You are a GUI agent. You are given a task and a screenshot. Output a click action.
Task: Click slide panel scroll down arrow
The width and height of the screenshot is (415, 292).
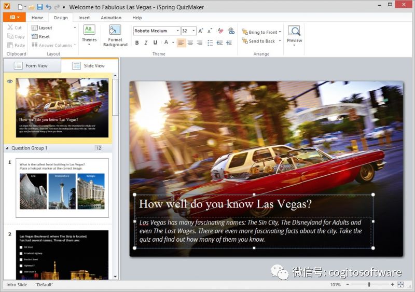(115, 276)
